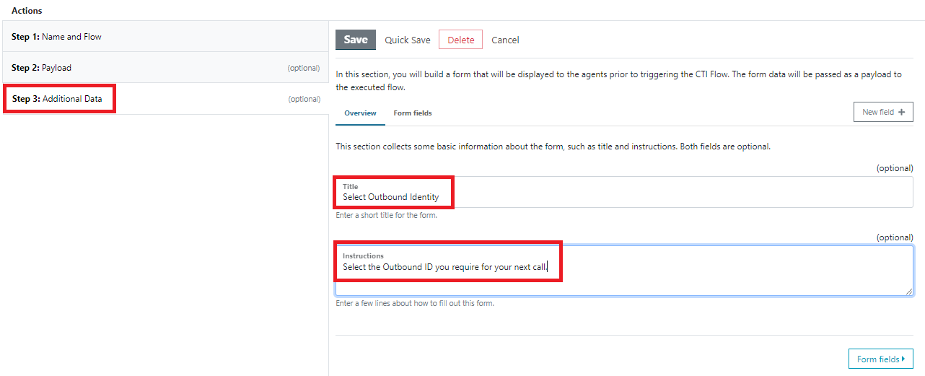925x376 pixels.
Task: Click the '(optional)' label beside Step 3
Action: (x=304, y=99)
